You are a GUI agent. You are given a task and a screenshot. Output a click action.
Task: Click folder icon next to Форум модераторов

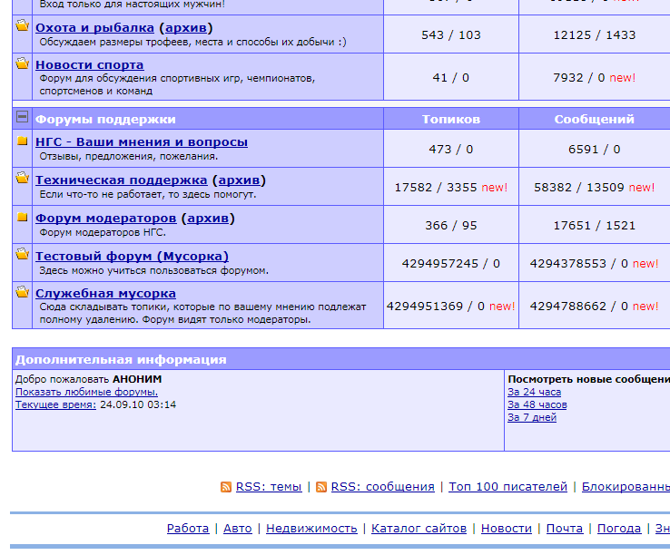click(23, 218)
